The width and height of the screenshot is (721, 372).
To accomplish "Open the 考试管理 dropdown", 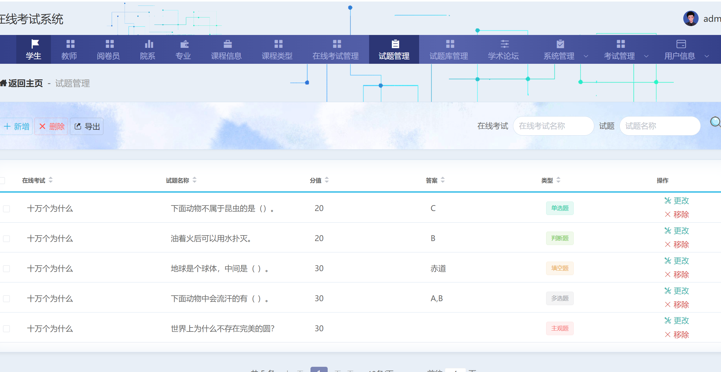I will pyautogui.click(x=647, y=56).
